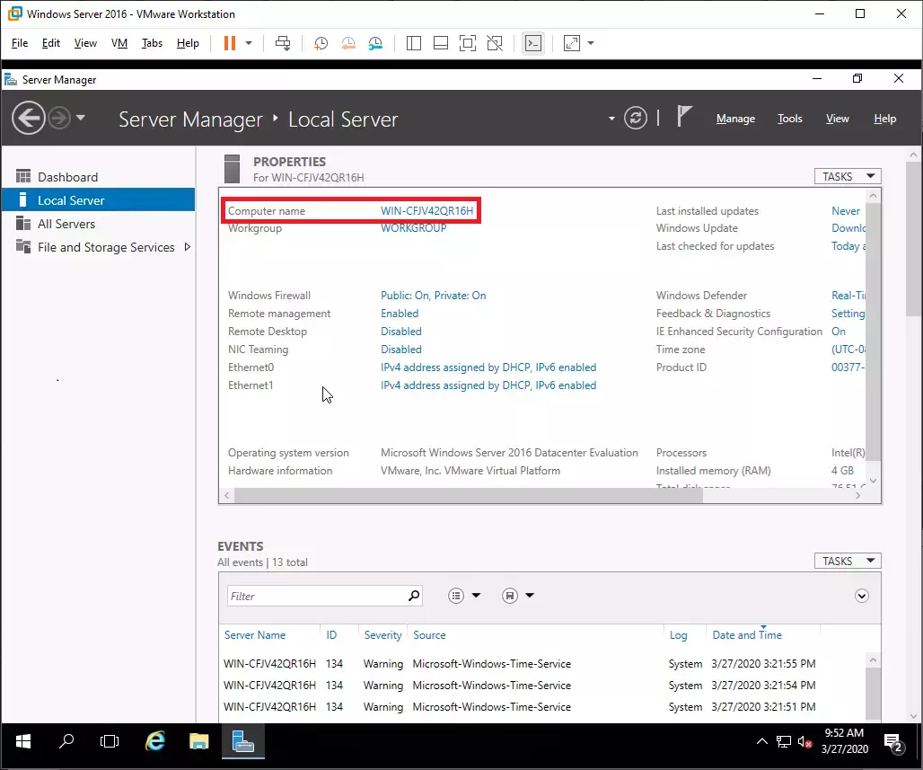
Task: Click the Properties horizontal scrollbar
Action: [469, 495]
